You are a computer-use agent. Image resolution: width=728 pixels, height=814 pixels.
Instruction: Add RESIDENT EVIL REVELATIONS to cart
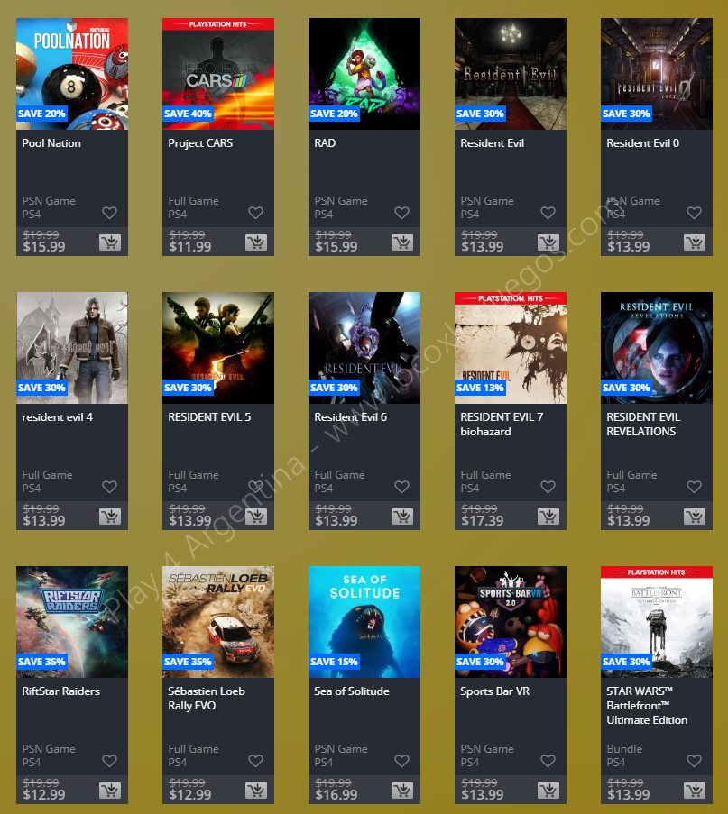[x=695, y=517]
